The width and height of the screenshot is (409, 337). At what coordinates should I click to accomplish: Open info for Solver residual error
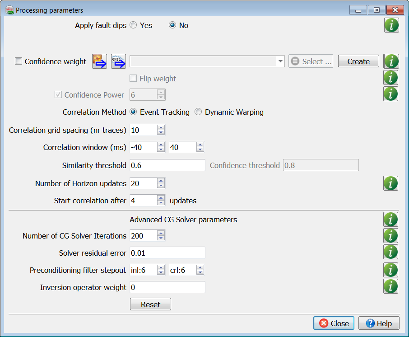click(x=391, y=252)
